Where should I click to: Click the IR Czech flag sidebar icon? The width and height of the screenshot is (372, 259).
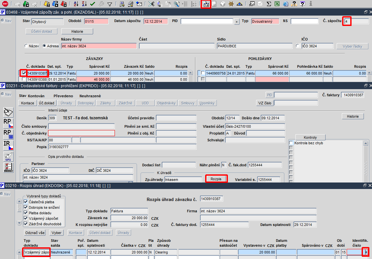pyautogui.click(x=8, y=146)
